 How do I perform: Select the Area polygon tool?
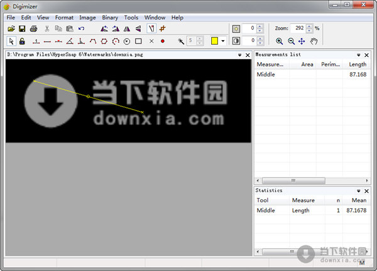pos(104,41)
